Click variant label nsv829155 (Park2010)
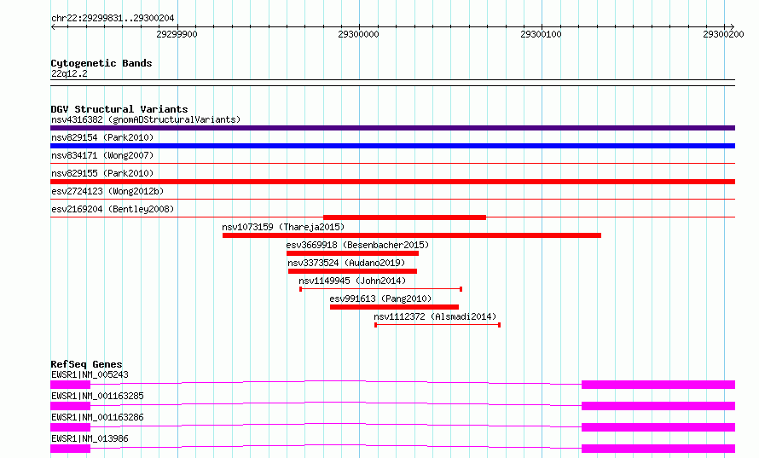759x458 pixels. [x=102, y=173]
